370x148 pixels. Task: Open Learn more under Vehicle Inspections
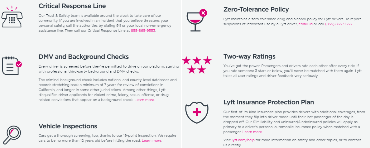[x=151, y=141]
